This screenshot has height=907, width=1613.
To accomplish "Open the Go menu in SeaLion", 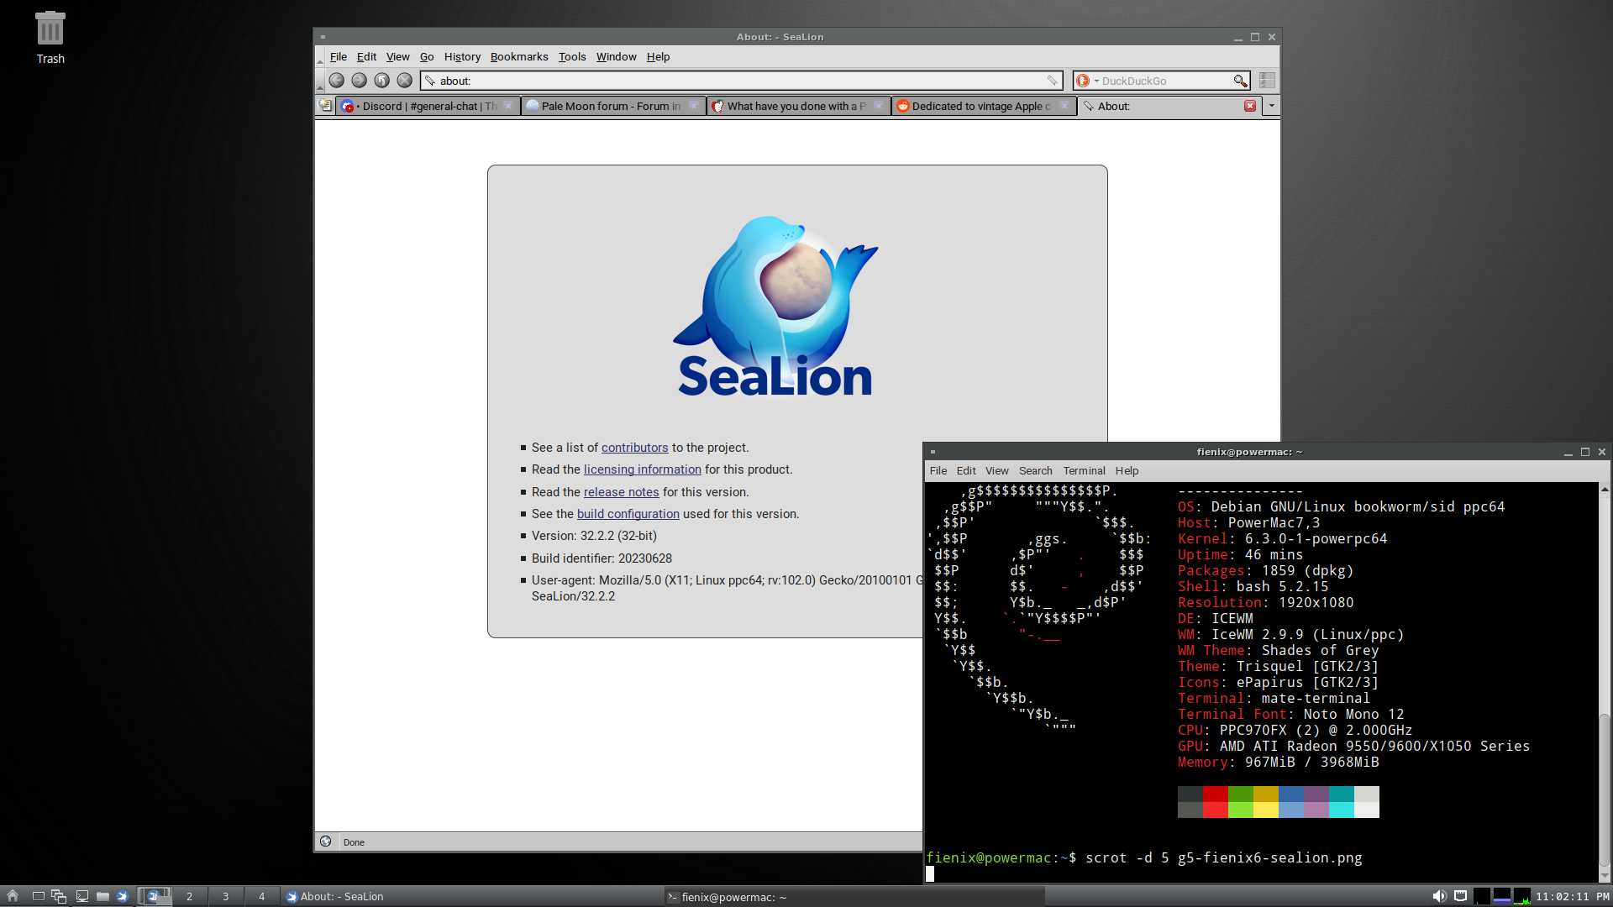I will click(x=427, y=57).
